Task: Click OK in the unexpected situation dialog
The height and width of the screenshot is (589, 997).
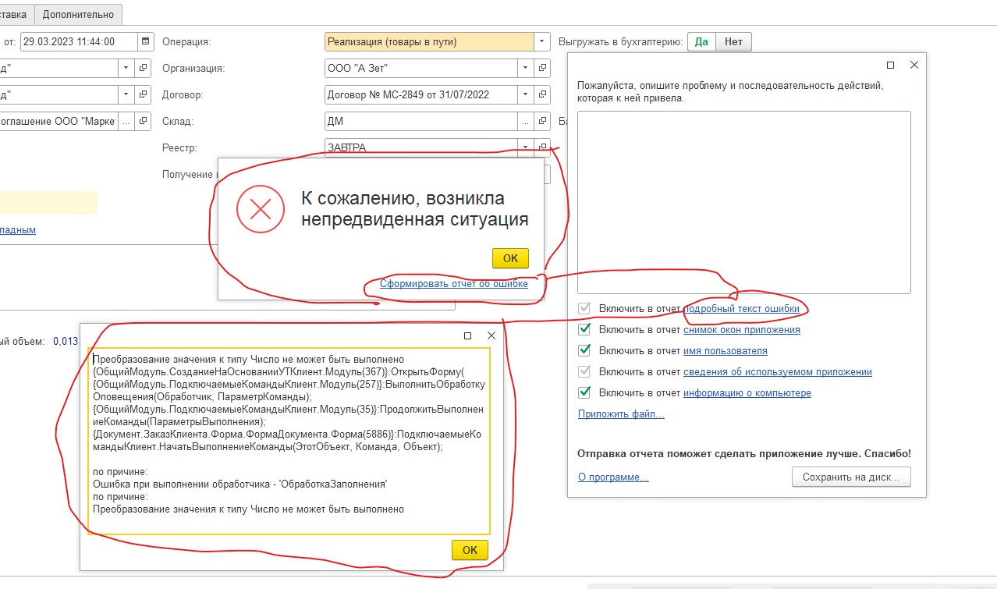Action: coord(510,258)
